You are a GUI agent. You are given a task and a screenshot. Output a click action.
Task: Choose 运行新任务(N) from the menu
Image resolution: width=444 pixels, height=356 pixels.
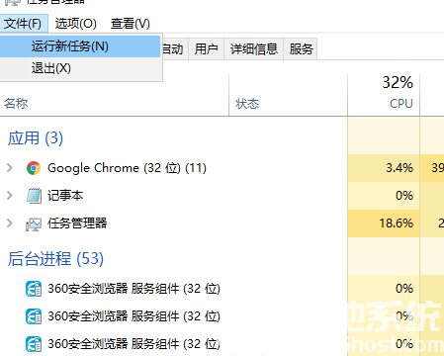pyautogui.click(x=80, y=46)
